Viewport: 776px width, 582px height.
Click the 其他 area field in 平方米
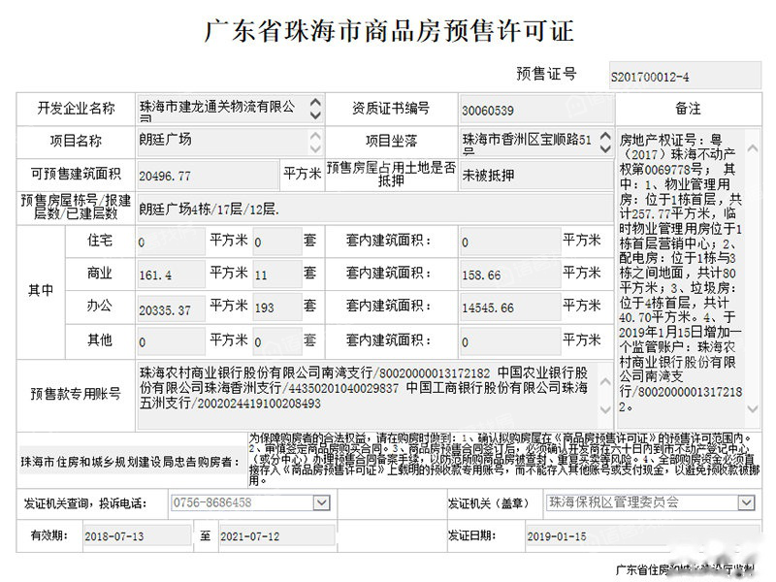[172, 341]
